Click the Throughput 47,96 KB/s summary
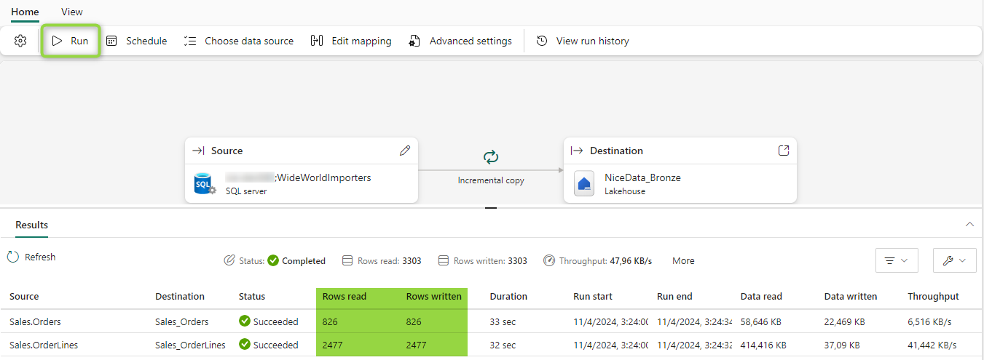Screen dimensions: 984x360 (x=597, y=260)
